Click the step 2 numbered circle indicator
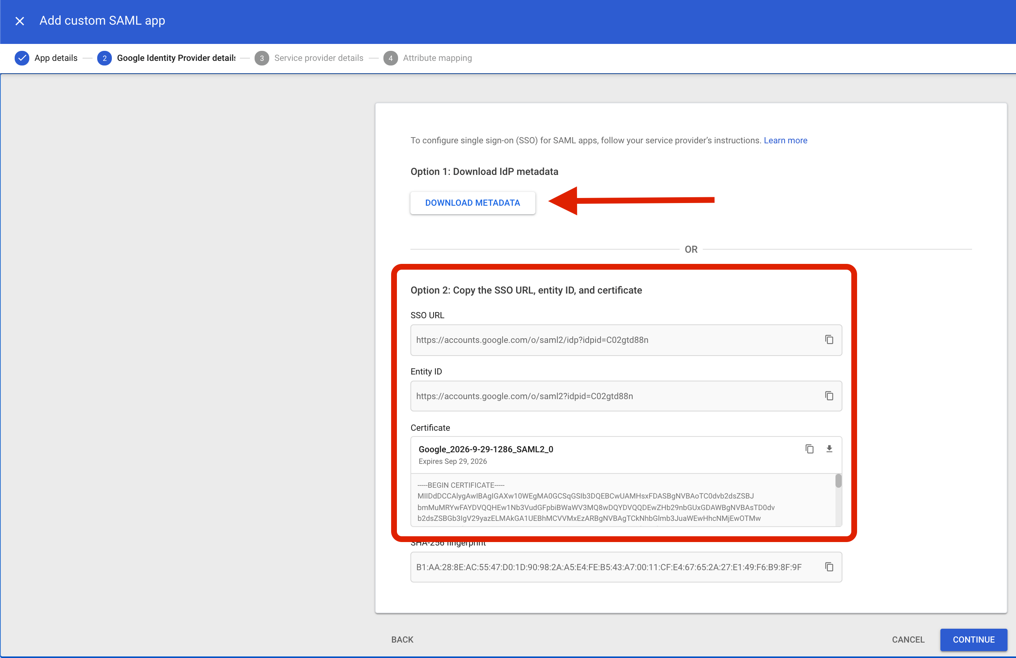This screenshot has height=658, width=1016. [x=104, y=58]
